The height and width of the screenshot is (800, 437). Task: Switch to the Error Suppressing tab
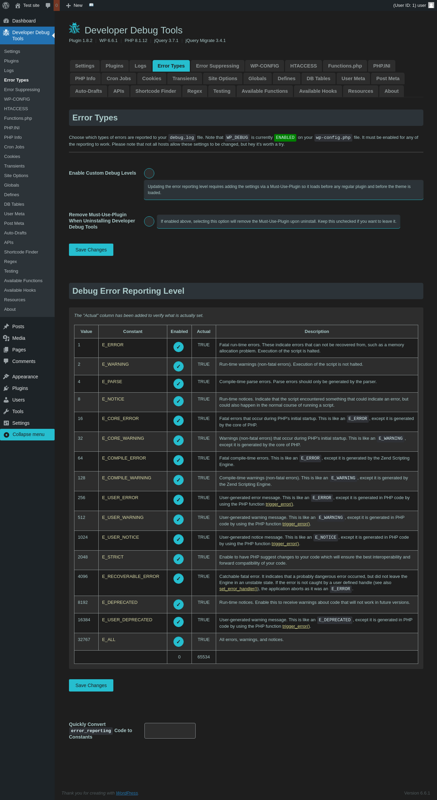pos(217,66)
